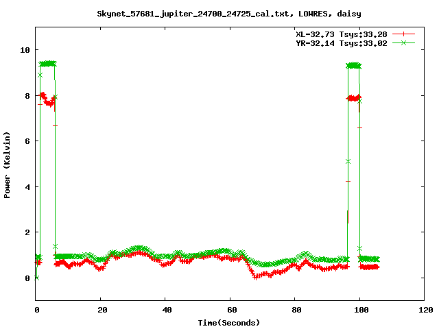Click the green YR legend line sample
Screen dimensions: 439x329
tap(403, 42)
